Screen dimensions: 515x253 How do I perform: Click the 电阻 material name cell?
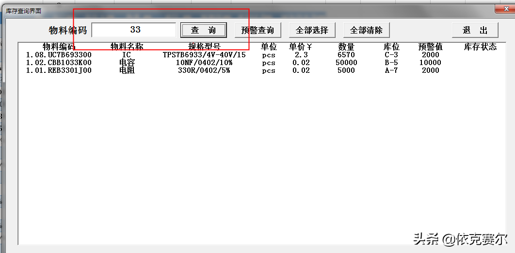click(x=127, y=70)
